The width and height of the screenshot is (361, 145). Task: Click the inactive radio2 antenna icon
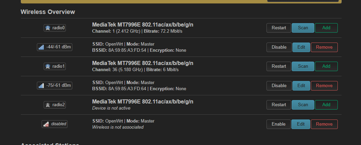pyautogui.click(x=48, y=105)
